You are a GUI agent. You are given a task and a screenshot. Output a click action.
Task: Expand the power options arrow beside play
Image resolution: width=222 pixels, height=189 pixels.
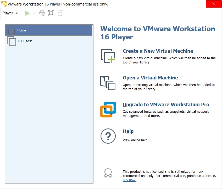34,13
